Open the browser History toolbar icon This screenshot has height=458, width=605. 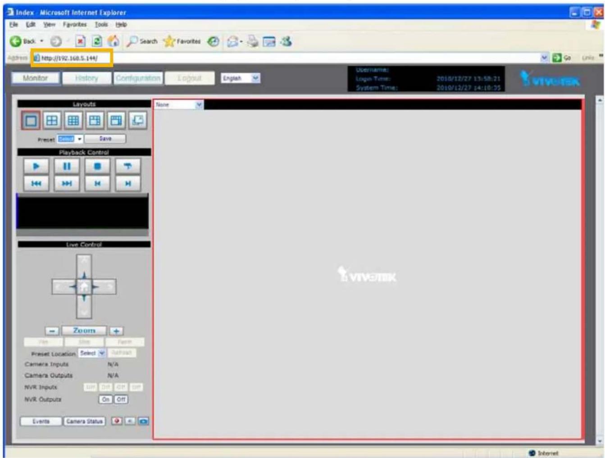(214, 41)
